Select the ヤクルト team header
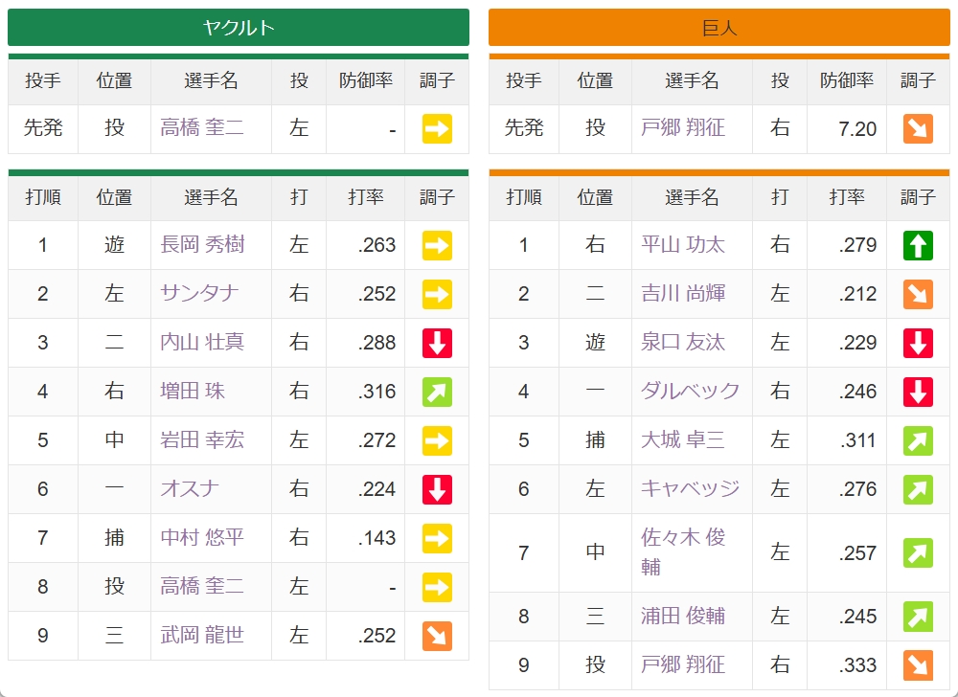This screenshot has height=697, width=958. coord(239,28)
